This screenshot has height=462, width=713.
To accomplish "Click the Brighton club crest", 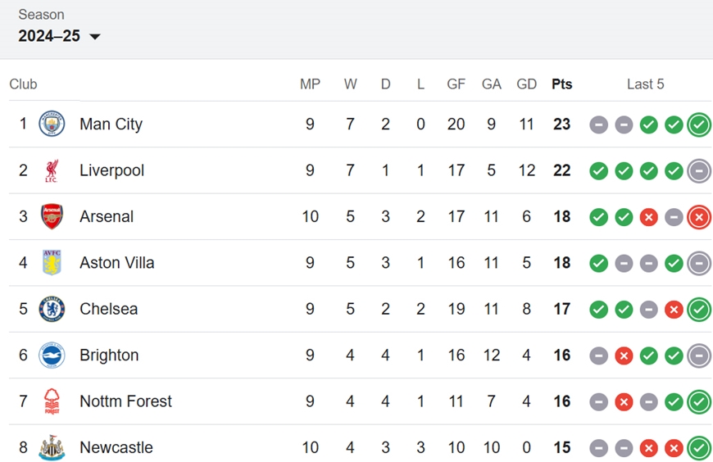I will pos(52,356).
